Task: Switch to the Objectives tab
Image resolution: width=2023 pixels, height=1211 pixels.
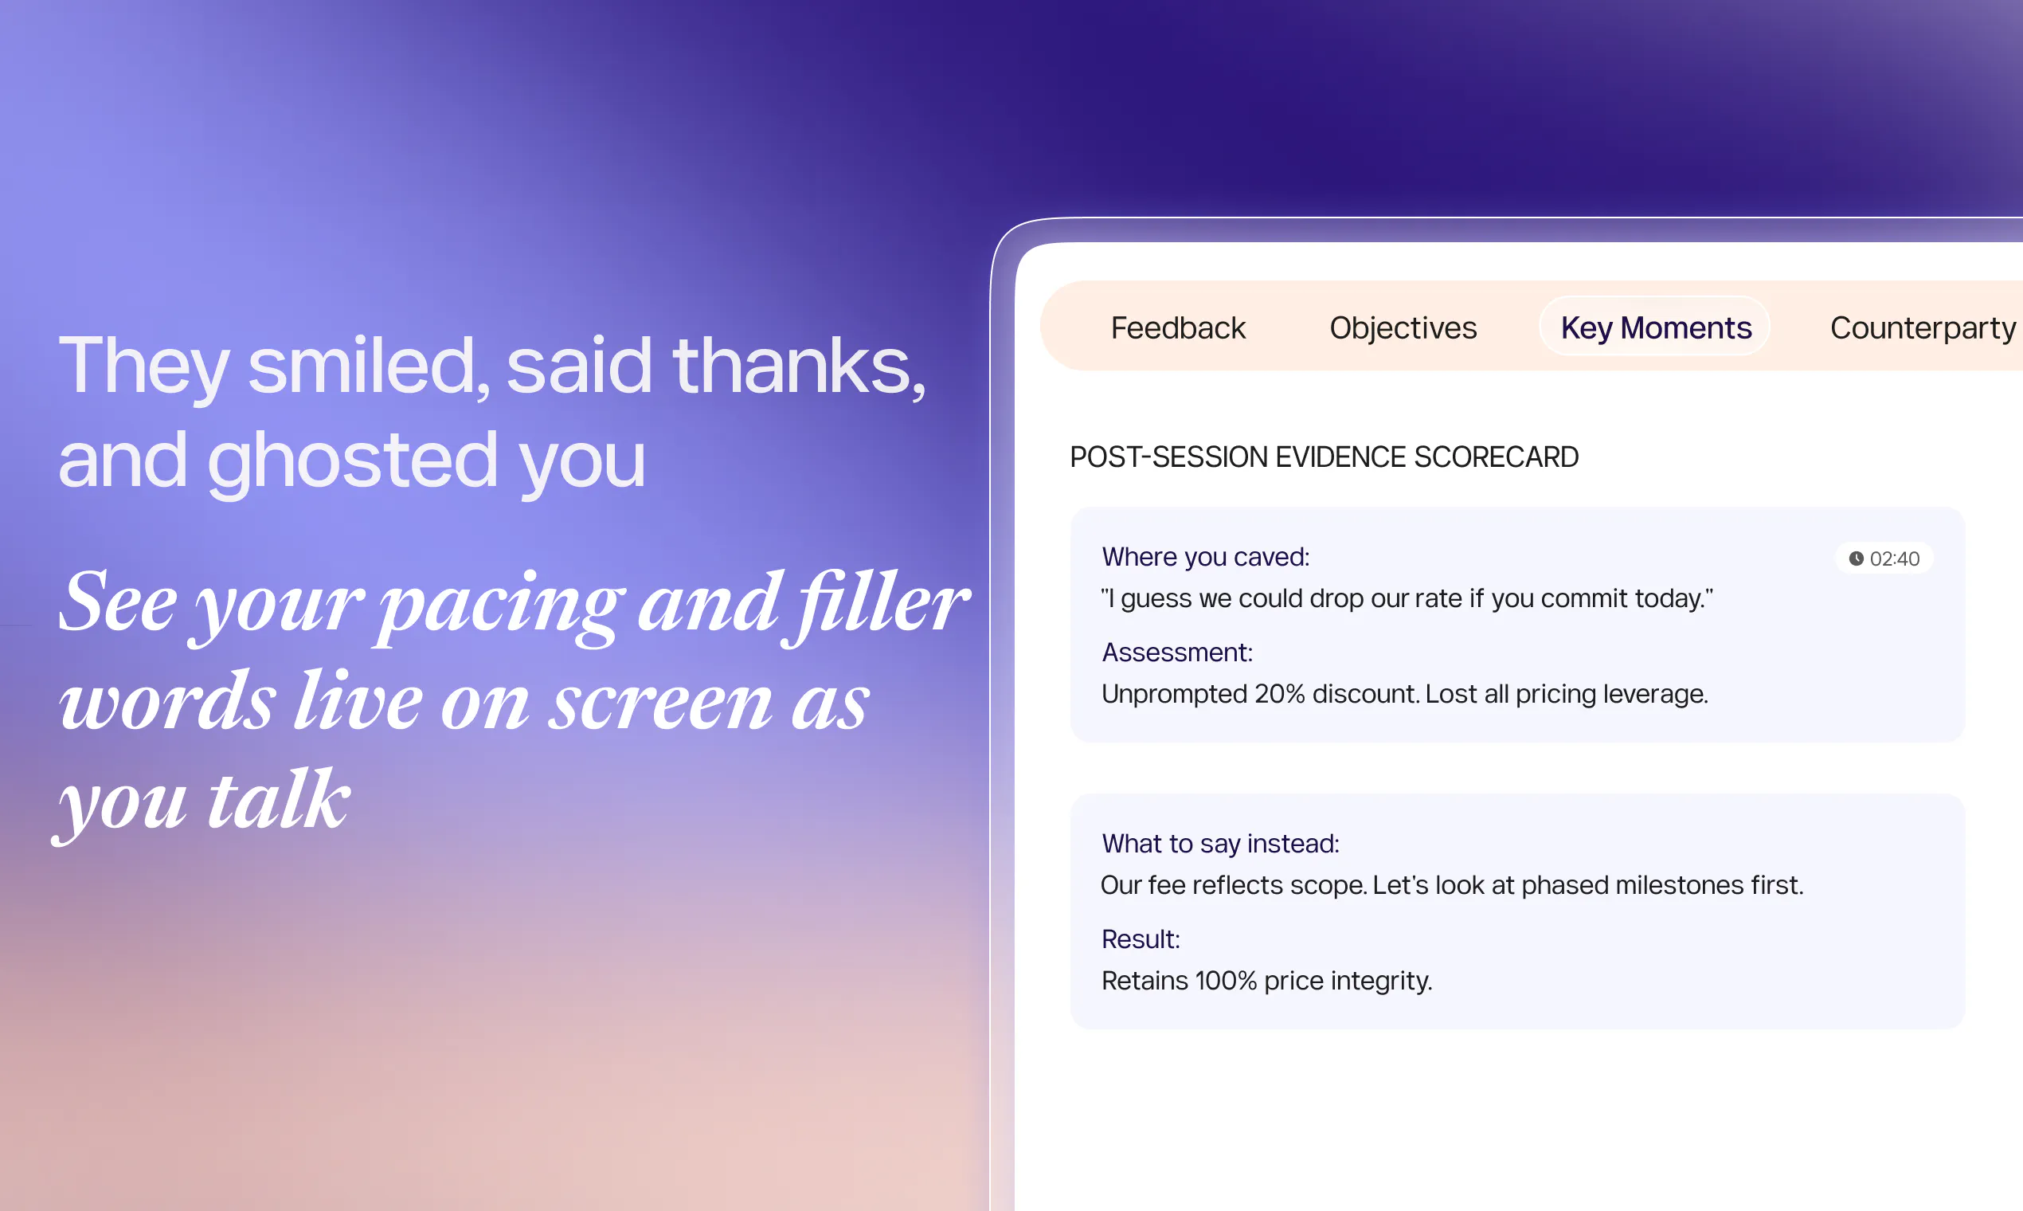Action: [x=1403, y=327]
